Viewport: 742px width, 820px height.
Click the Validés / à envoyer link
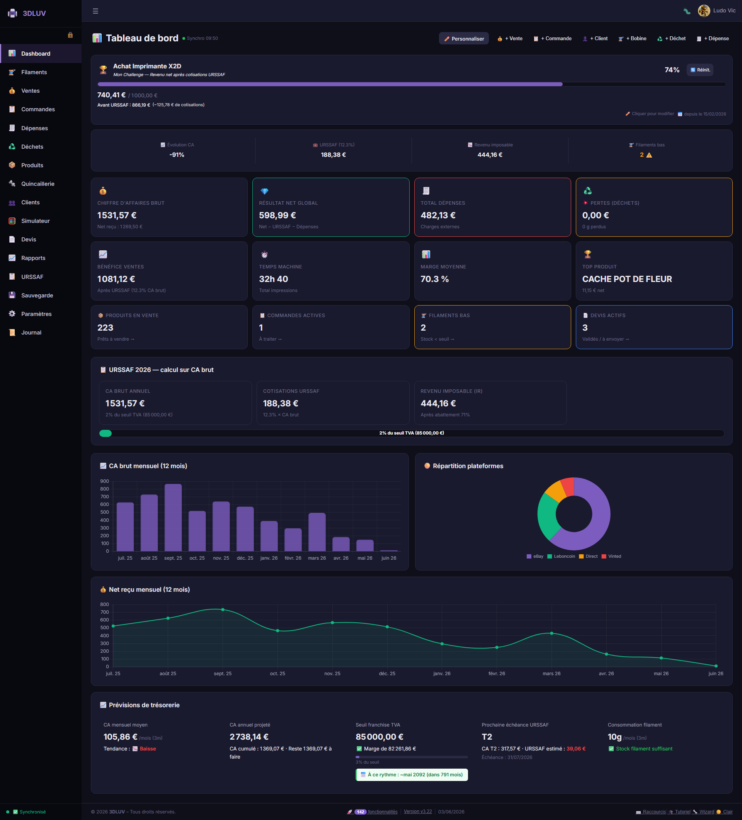[x=606, y=339]
